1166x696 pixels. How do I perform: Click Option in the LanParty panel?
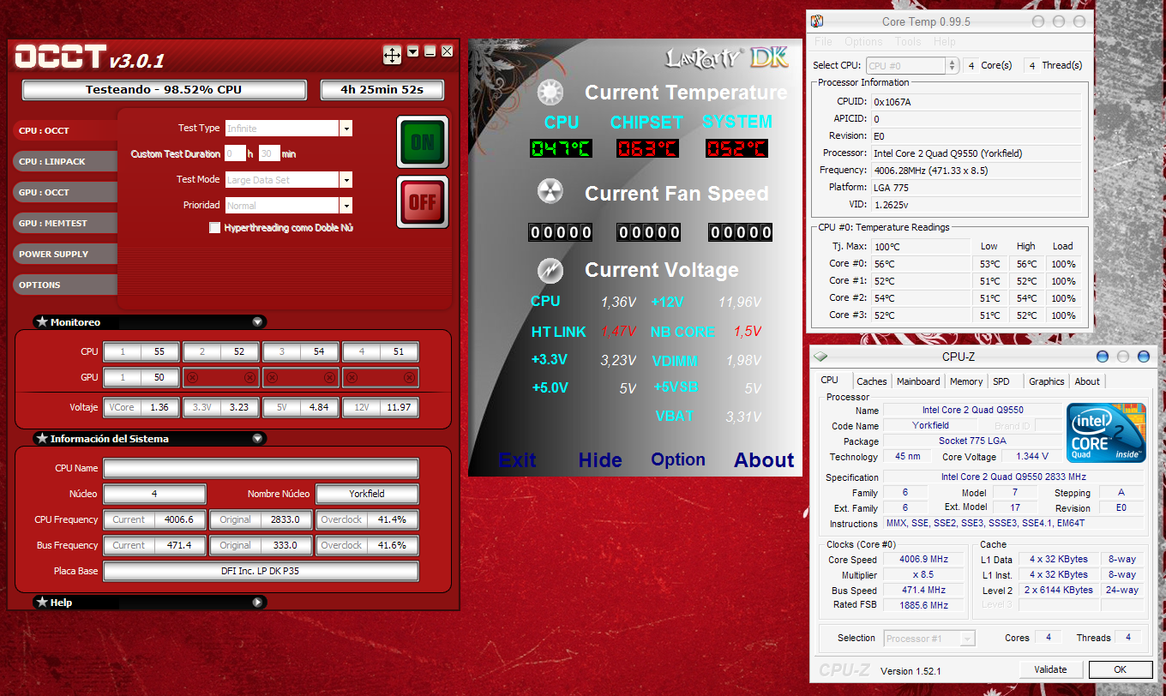coord(678,459)
